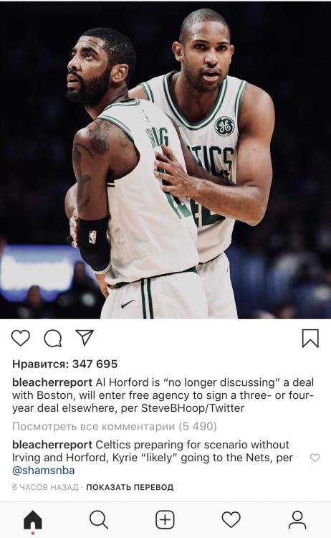The image size is (331, 538).
Task: Open bleacherreport username in the comment
Action: (x=52, y=445)
